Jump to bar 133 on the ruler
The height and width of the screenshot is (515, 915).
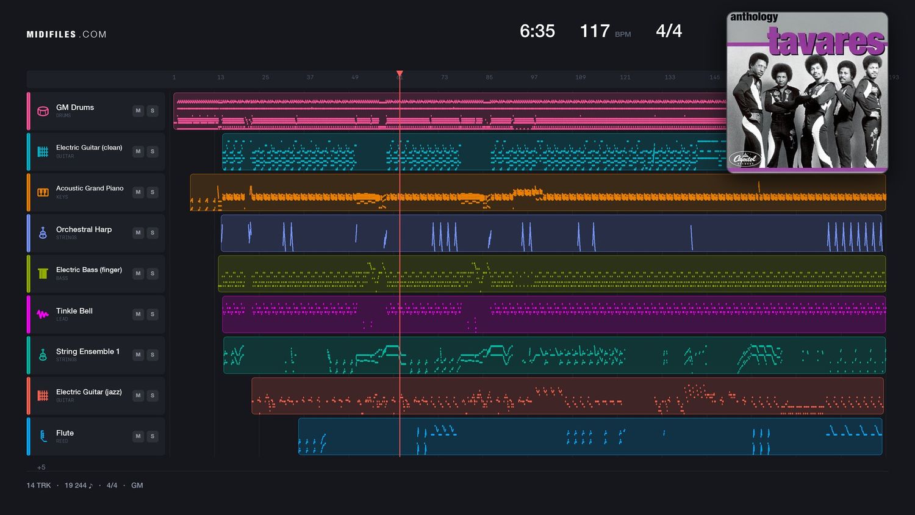pyautogui.click(x=670, y=77)
